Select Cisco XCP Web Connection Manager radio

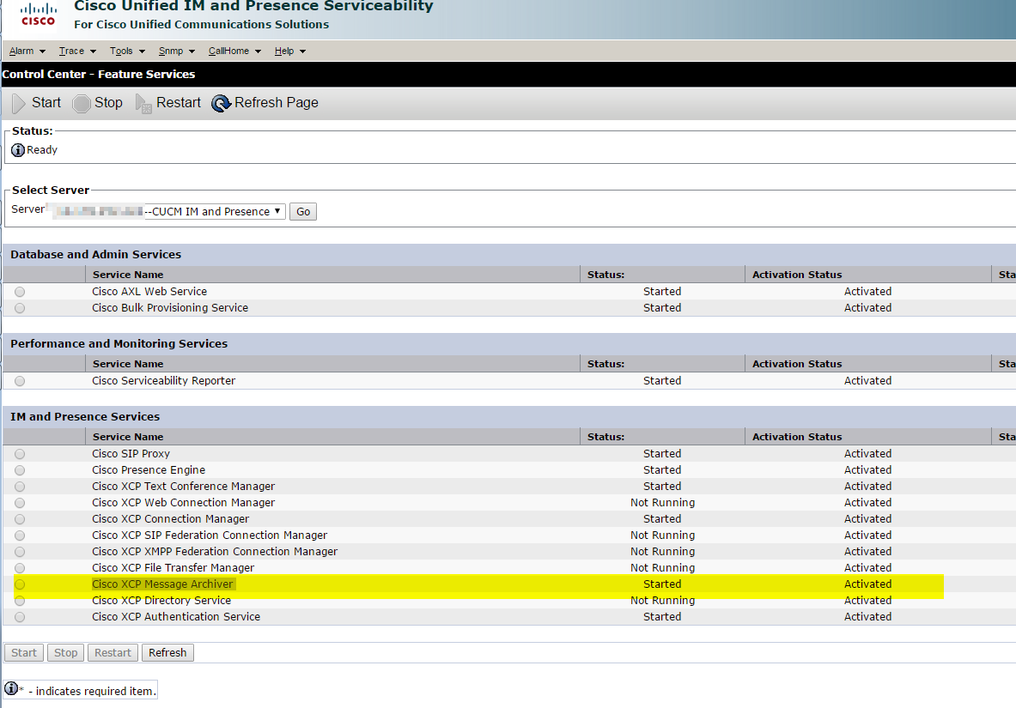tap(20, 503)
